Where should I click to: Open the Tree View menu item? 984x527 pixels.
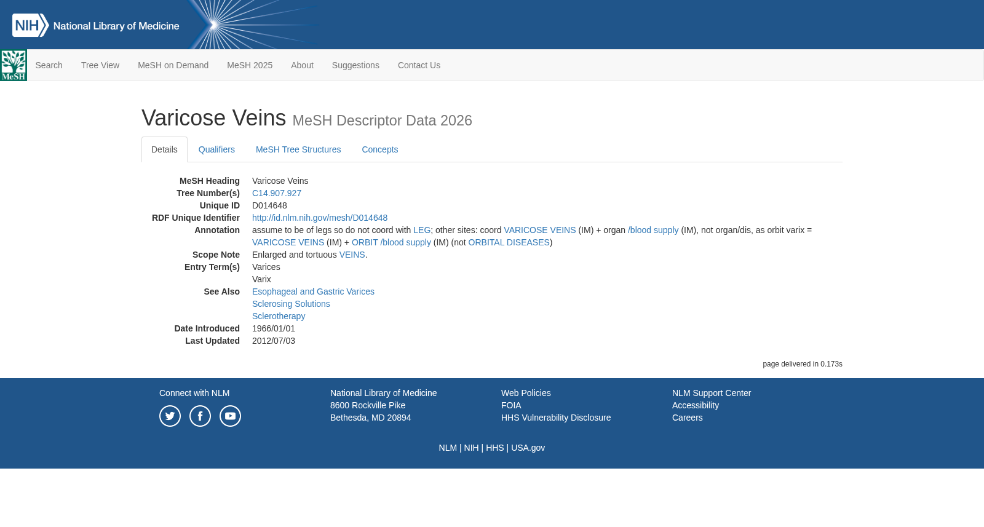coord(100,65)
